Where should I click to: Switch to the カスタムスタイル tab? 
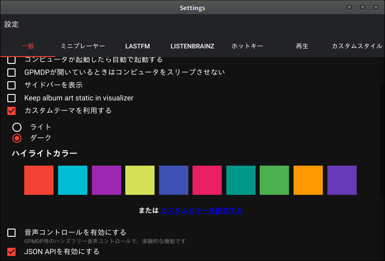click(357, 46)
